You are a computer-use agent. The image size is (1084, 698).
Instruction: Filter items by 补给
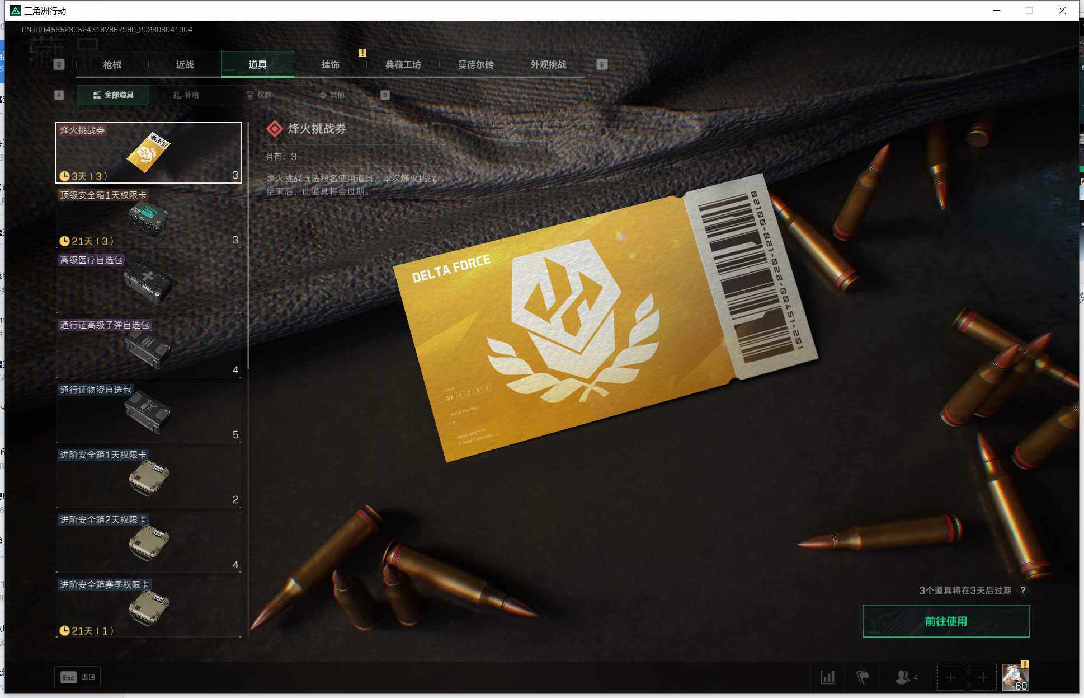coord(186,95)
